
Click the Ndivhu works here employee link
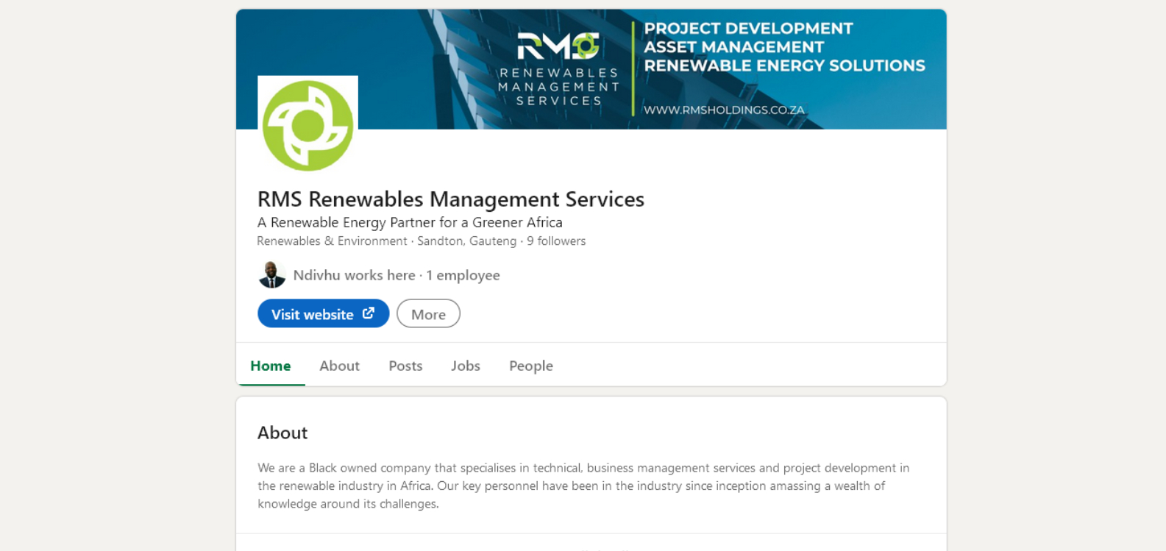[x=397, y=275]
